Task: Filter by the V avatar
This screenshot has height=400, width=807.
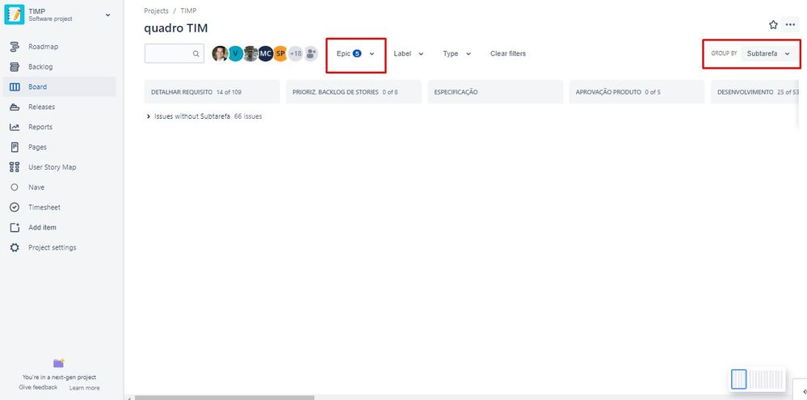Action: click(235, 53)
